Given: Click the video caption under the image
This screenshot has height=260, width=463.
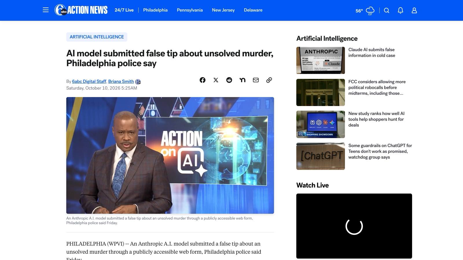Looking at the screenshot, I should [159, 221].
